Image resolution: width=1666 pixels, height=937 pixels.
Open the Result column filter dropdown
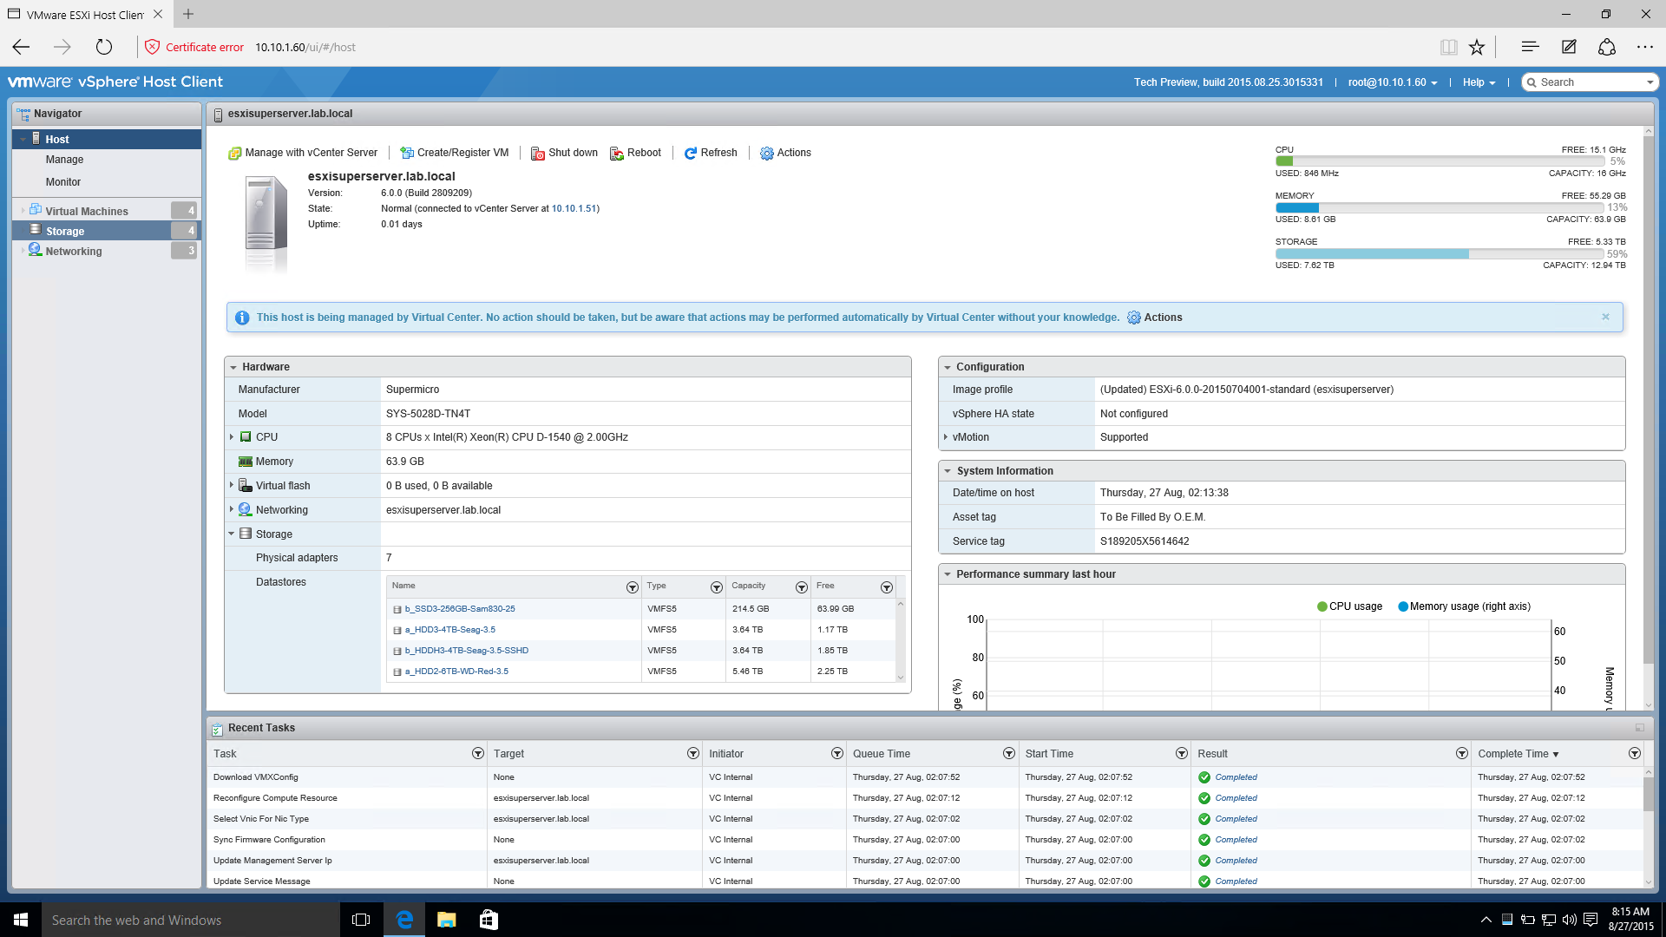[1461, 753]
